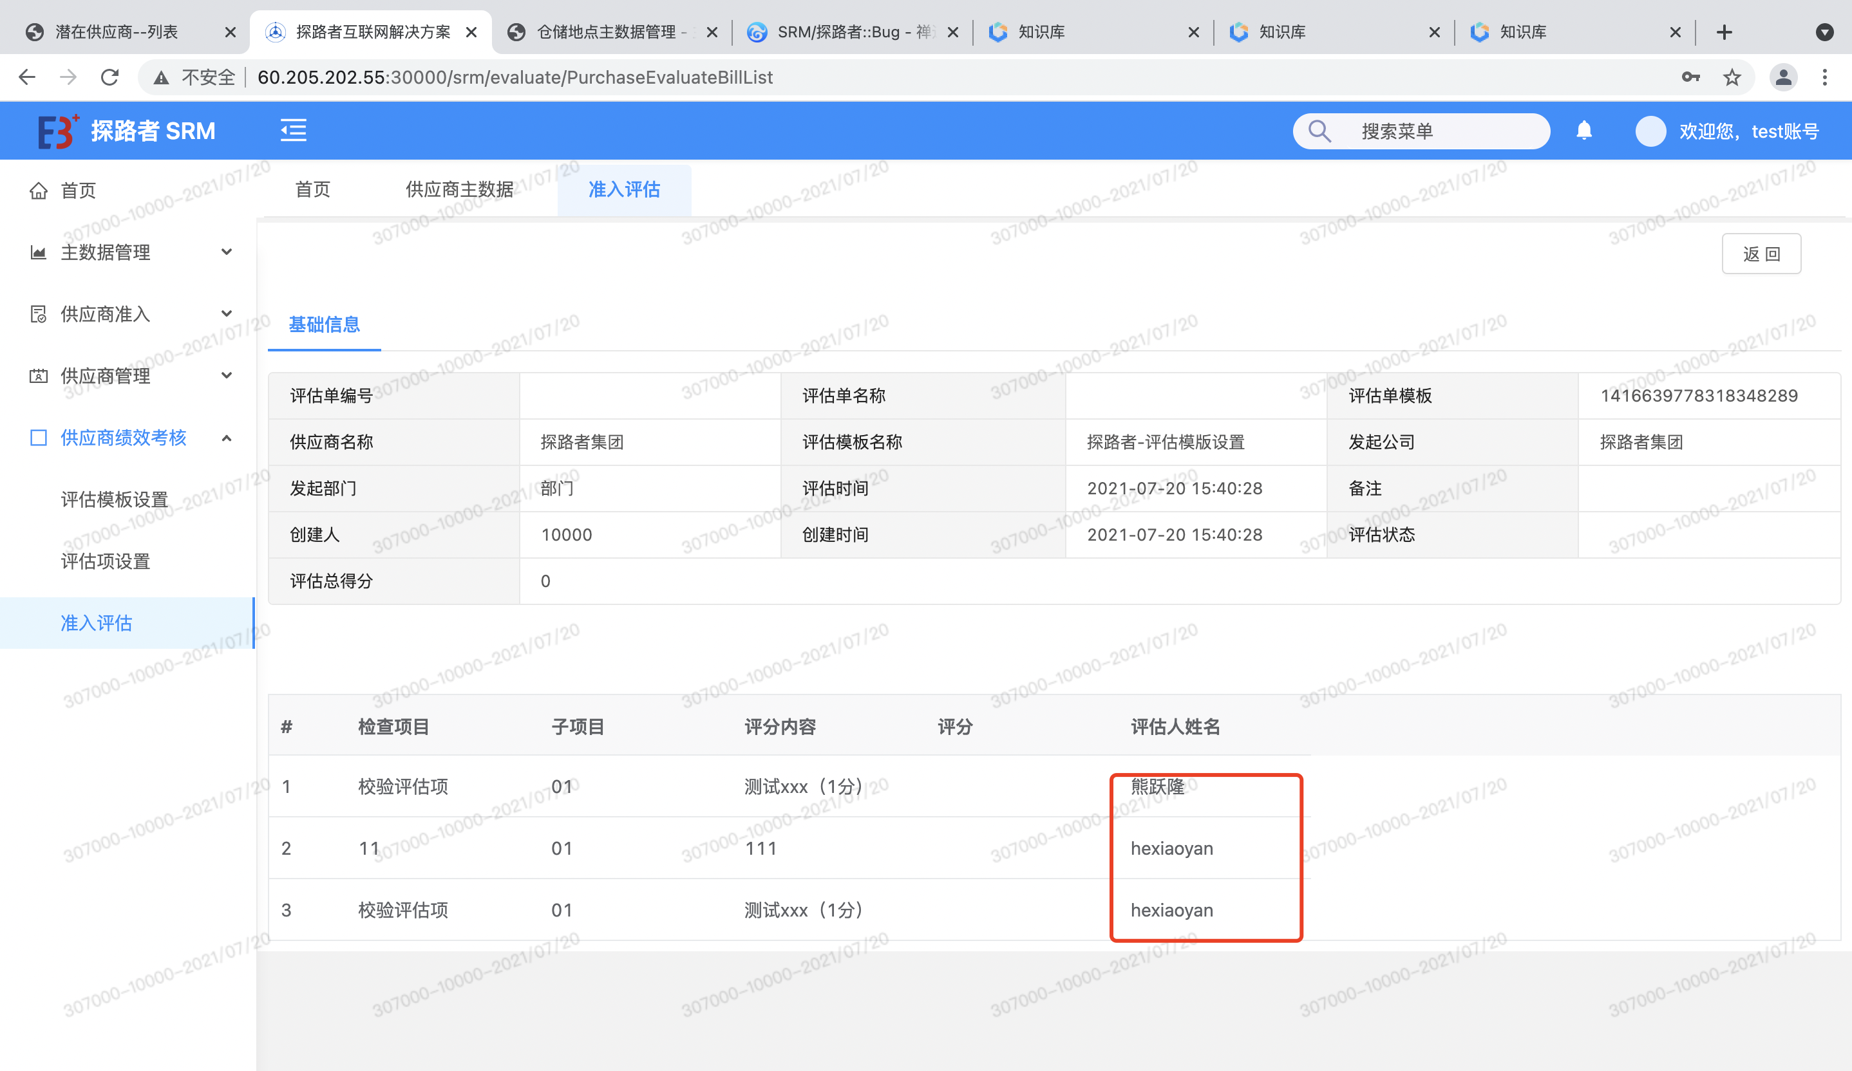Image resolution: width=1852 pixels, height=1071 pixels.
Task: Bookmark page with star icon
Action: click(1732, 77)
